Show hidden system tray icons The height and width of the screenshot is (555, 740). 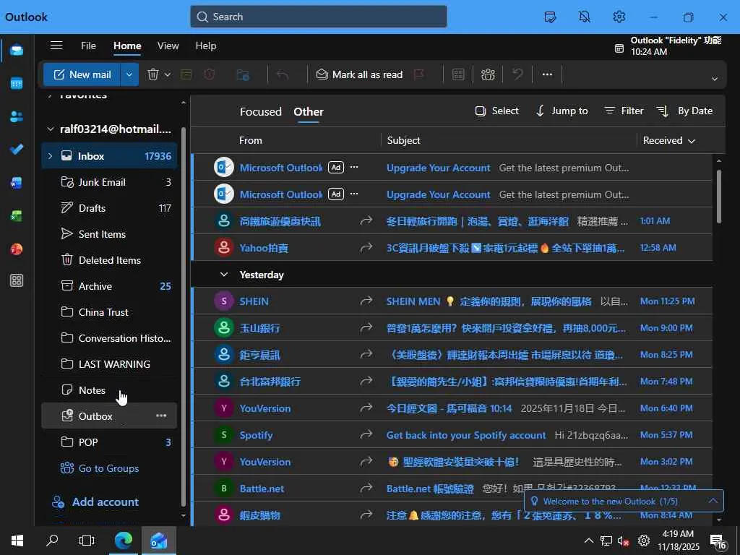589,541
